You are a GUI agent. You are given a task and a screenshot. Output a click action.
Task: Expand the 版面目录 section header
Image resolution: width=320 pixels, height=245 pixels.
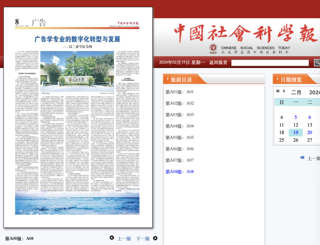click(181, 80)
